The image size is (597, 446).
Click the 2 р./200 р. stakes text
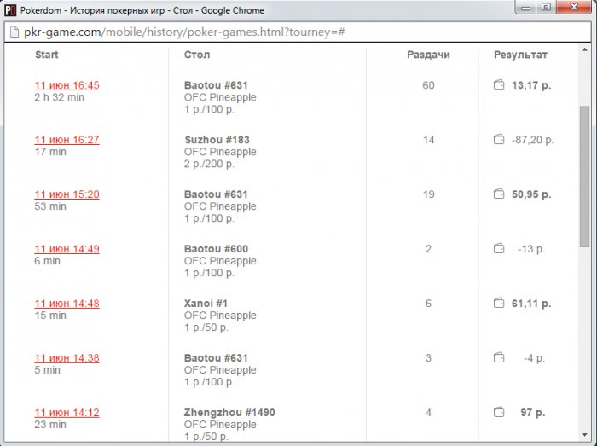(209, 164)
